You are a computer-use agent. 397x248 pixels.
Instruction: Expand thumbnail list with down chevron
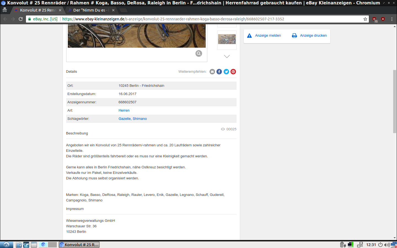tap(227, 56)
